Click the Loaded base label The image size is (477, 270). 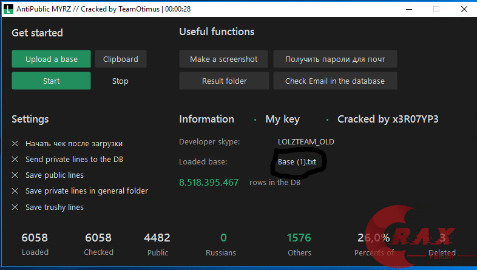click(x=203, y=162)
